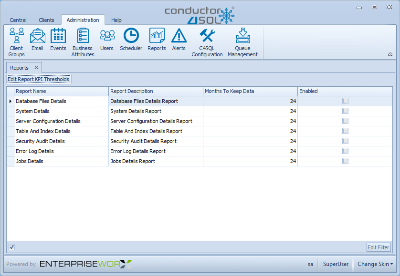Toggle the filter enabled checkbox in the footer
The image size is (400, 276).
point(12,247)
